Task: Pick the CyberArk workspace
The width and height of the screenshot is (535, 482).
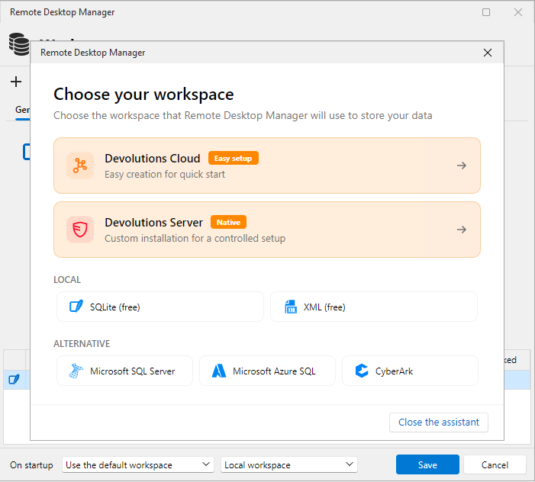Action: click(410, 371)
